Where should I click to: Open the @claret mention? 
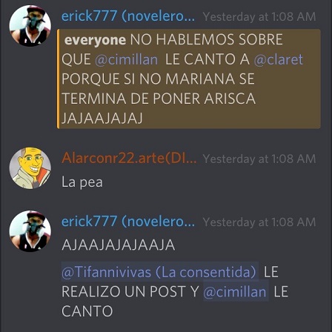pyautogui.click(x=279, y=59)
